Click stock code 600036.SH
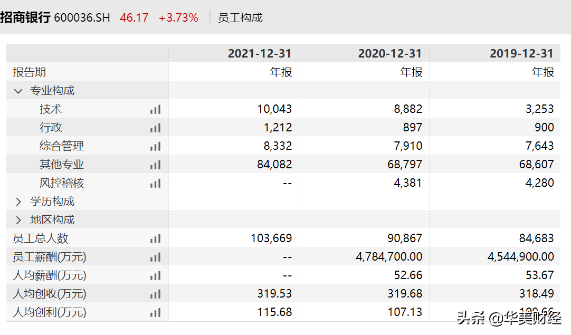 pyautogui.click(x=82, y=17)
